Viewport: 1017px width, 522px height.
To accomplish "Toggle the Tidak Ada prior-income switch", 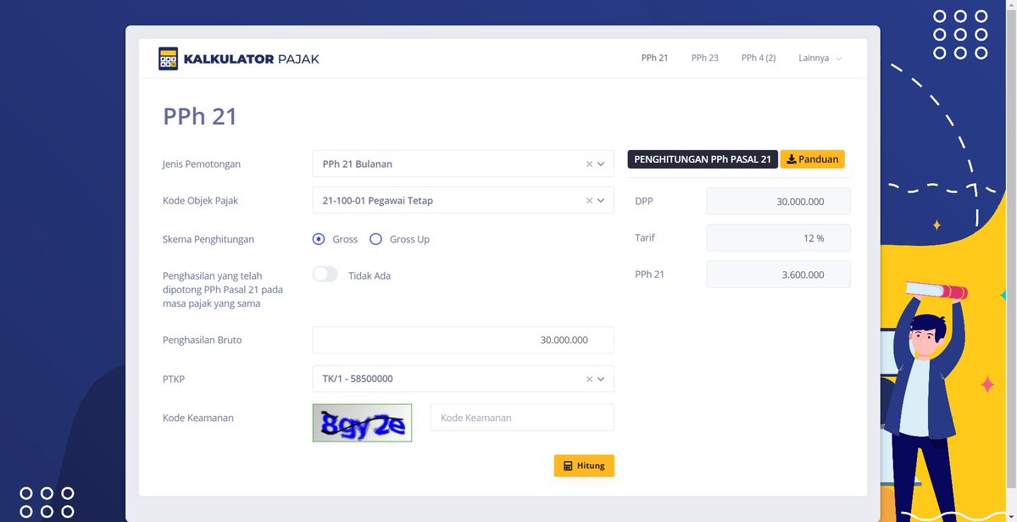I will (325, 275).
